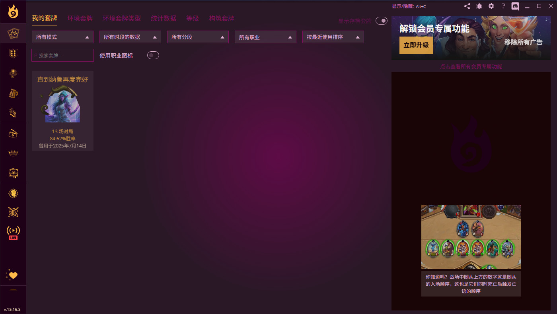
Task: Click the sparkling heart premium icon
Action: 12,275
